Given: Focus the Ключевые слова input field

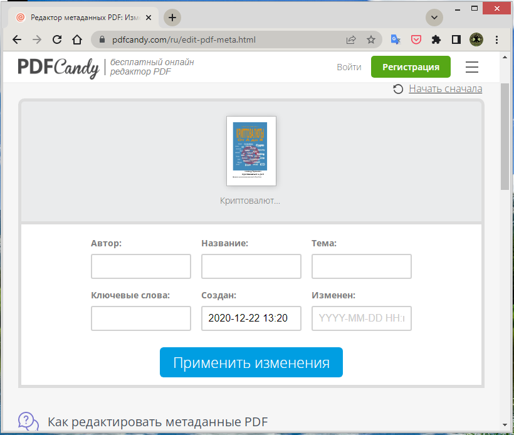Looking at the screenshot, I should coord(141,318).
